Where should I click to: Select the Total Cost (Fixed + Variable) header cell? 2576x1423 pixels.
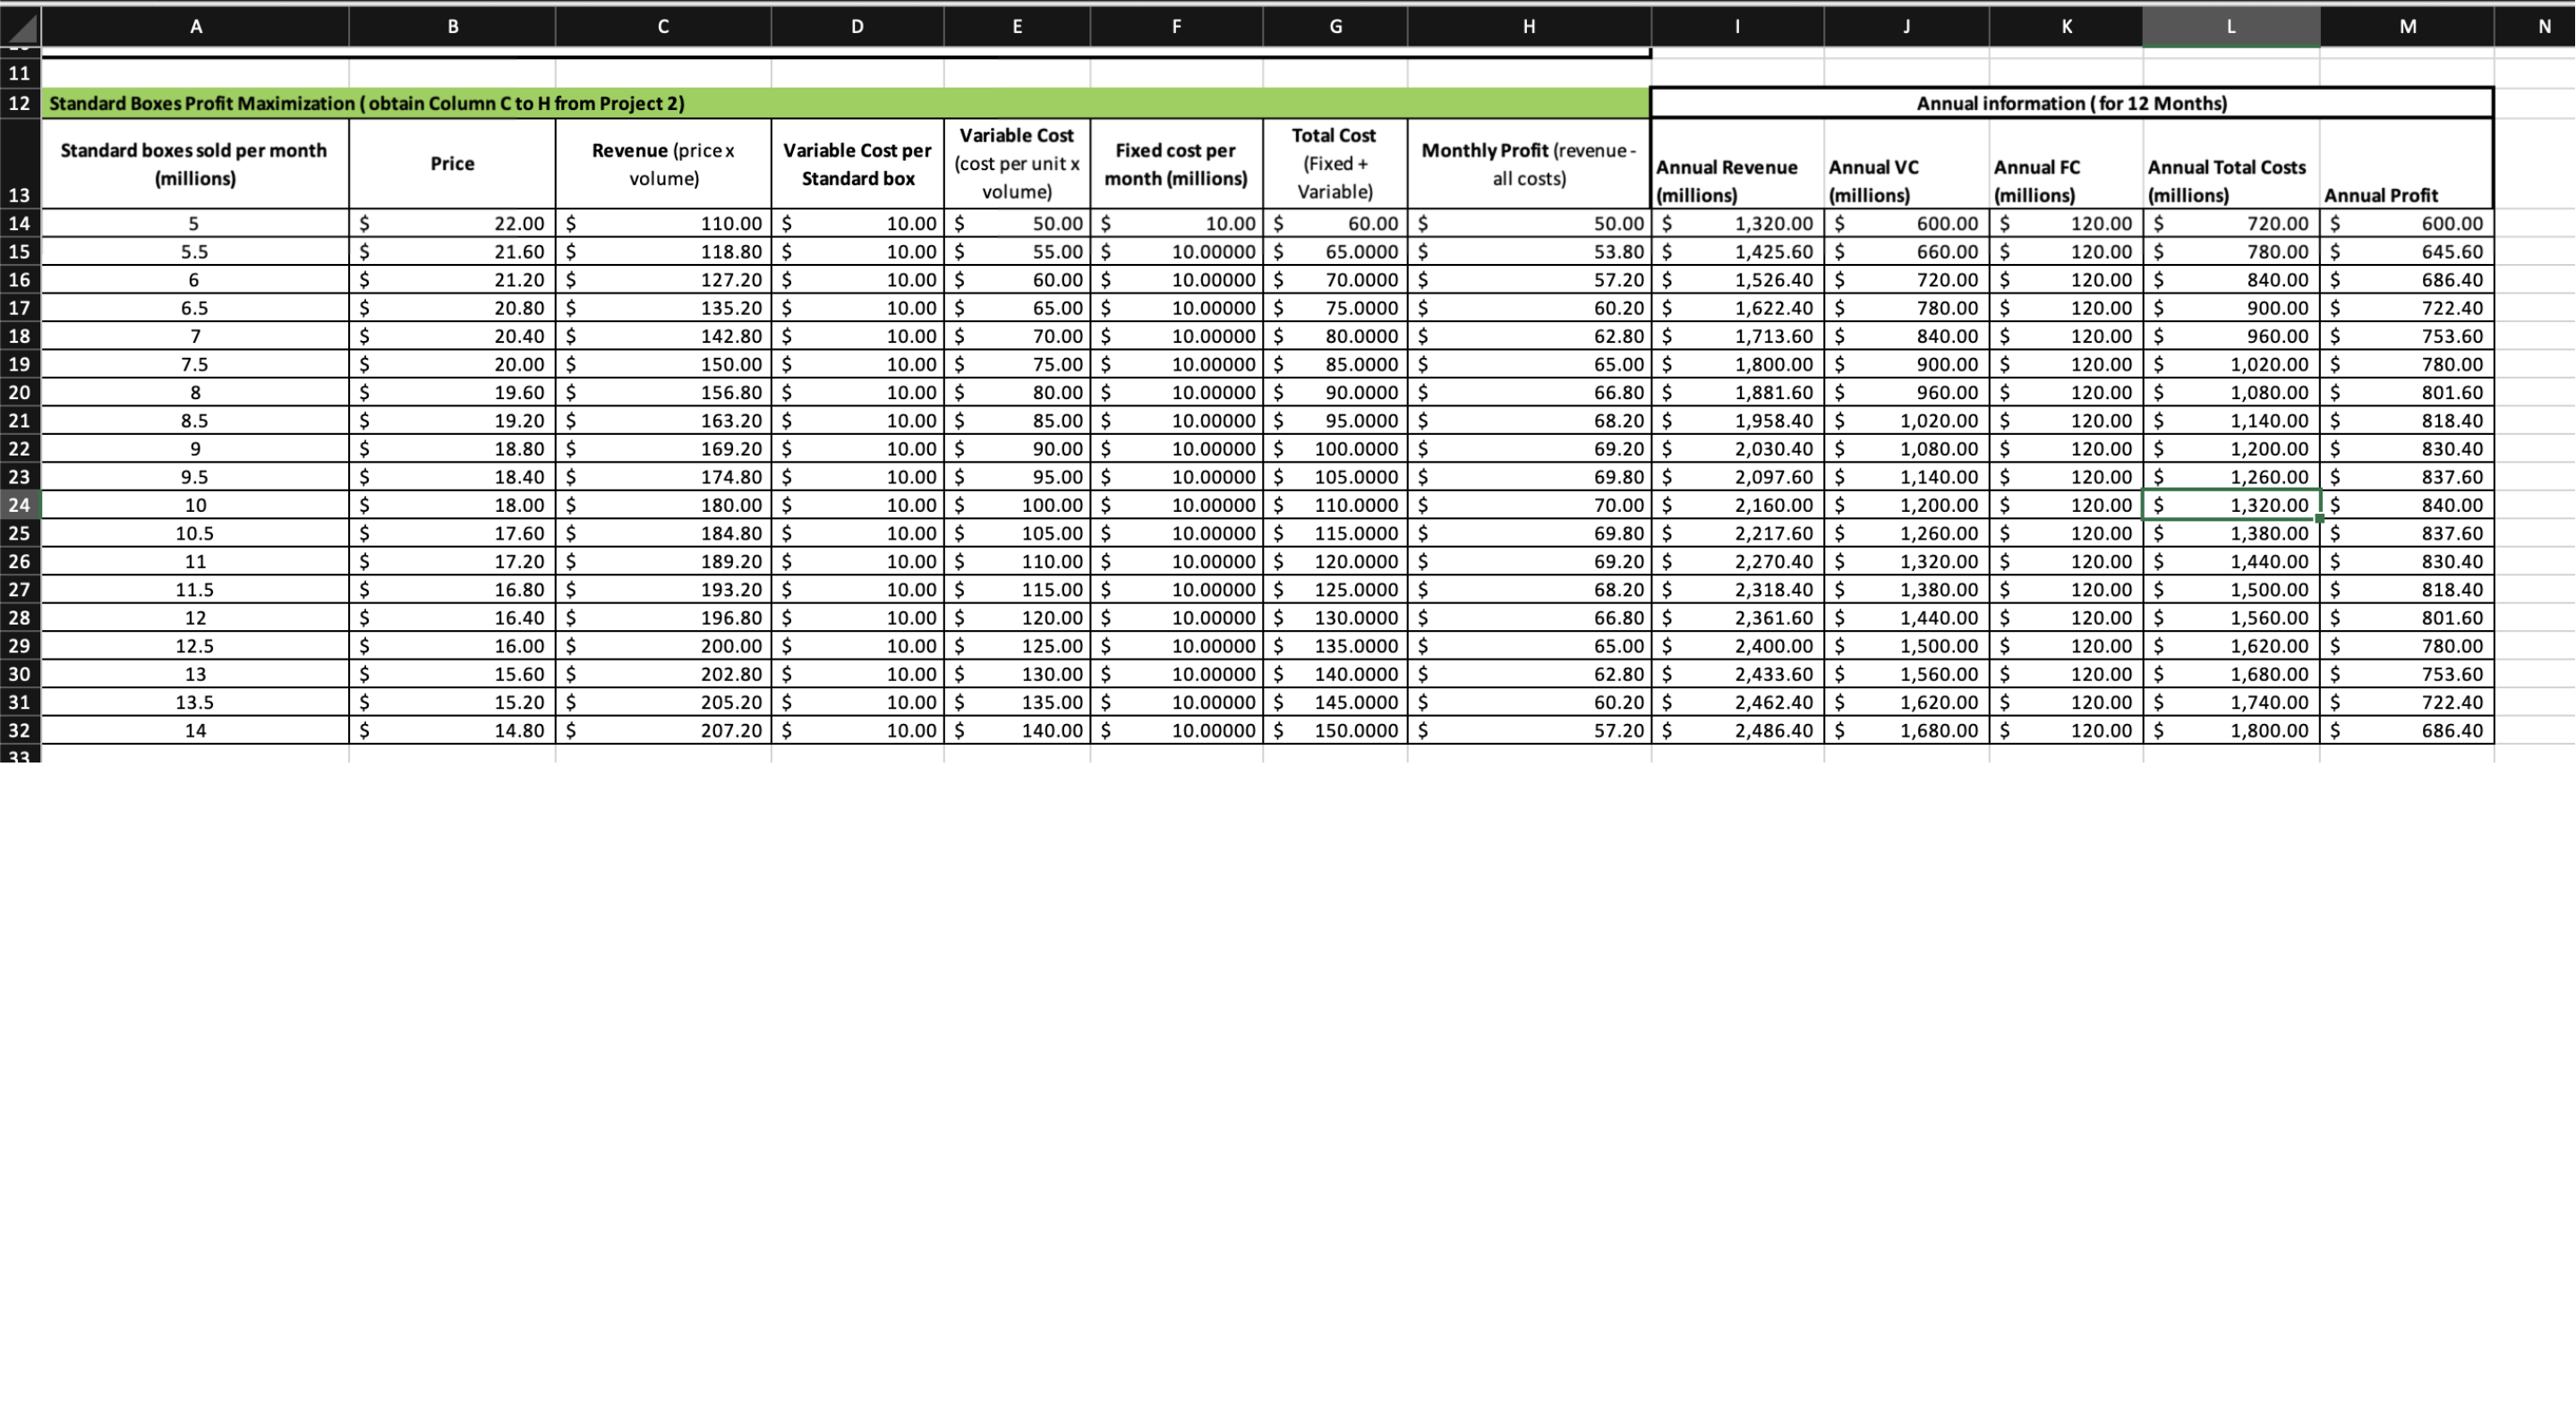point(1334,163)
